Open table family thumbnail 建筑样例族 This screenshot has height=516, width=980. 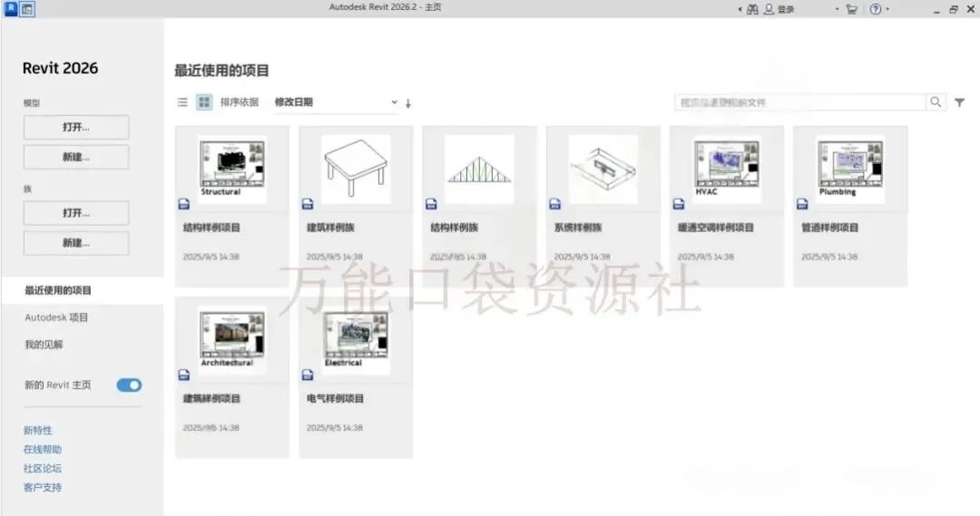coord(356,169)
